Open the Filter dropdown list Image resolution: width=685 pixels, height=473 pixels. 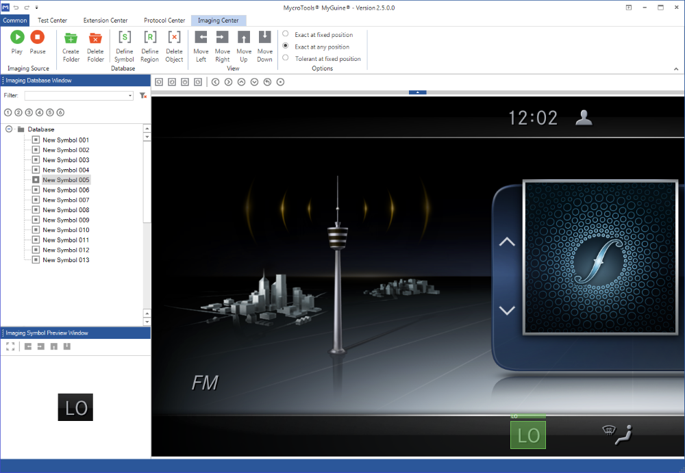(130, 96)
